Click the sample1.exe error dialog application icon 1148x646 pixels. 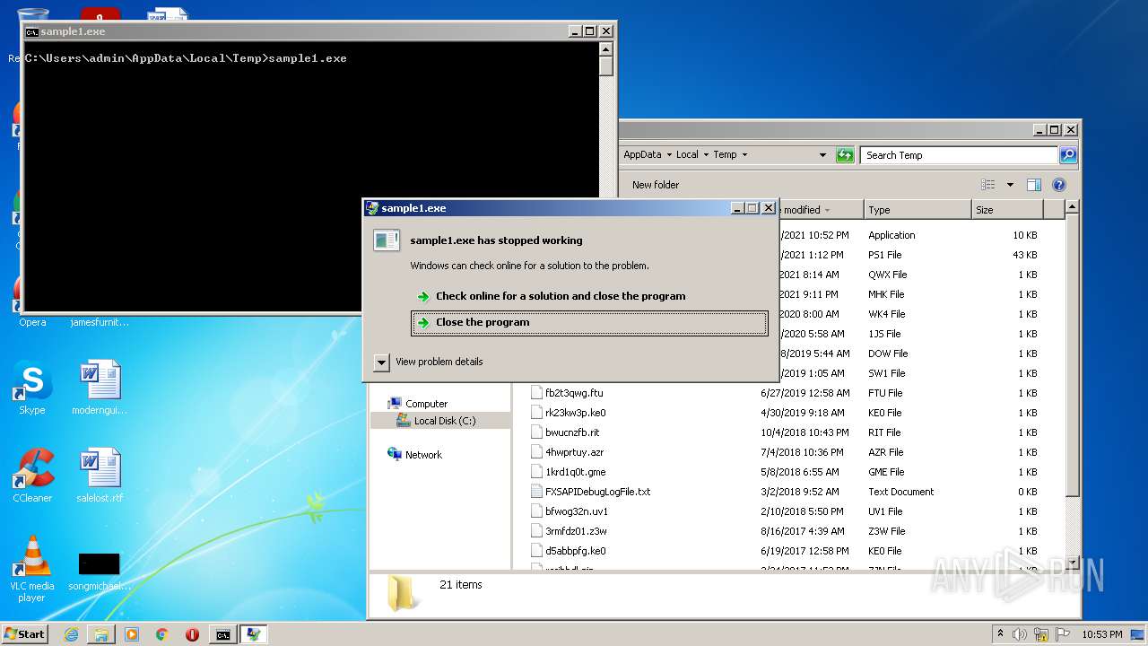(x=387, y=240)
